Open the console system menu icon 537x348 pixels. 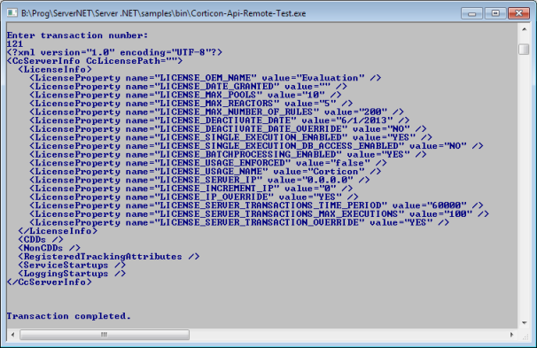coord(12,13)
